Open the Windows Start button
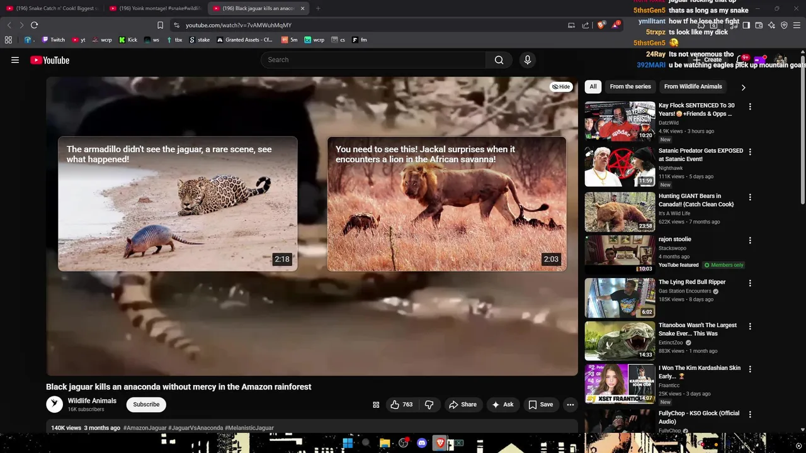Viewport: 806px width, 453px height. click(x=348, y=443)
